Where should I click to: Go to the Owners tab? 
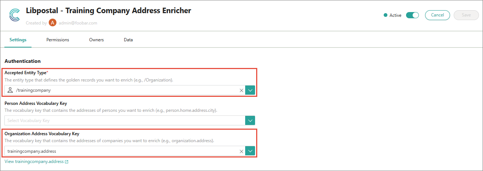pos(96,40)
